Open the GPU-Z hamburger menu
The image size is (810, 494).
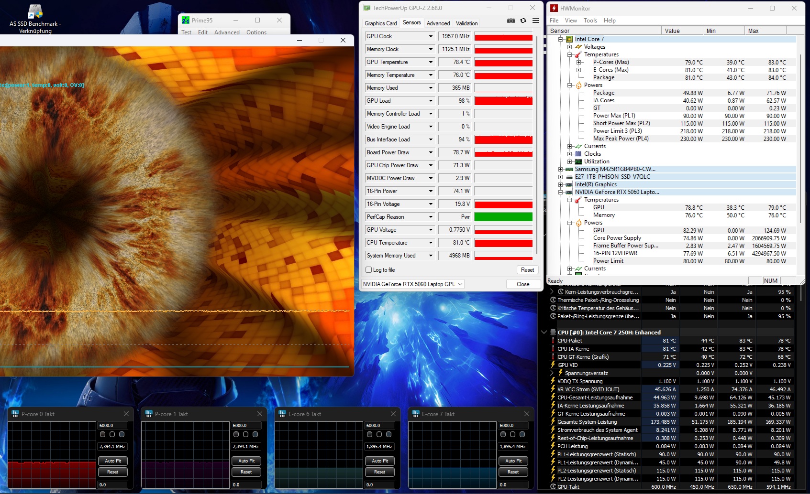pyautogui.click(x=535, y=21)
